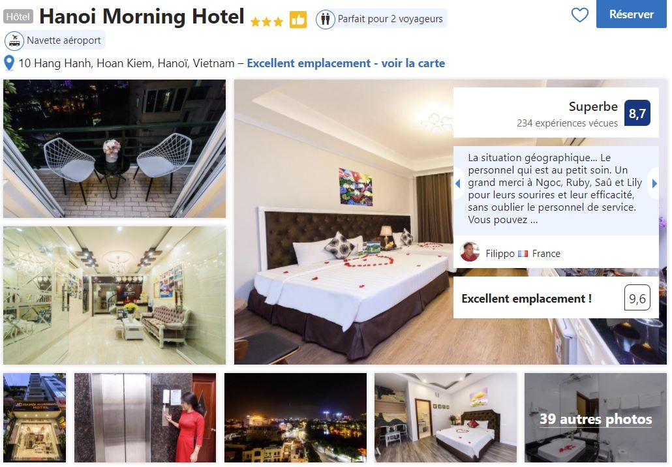The height and width of the screenshot is (467, 672).
Task: Open the hotel lobby photo
Action: coord(114,295)
